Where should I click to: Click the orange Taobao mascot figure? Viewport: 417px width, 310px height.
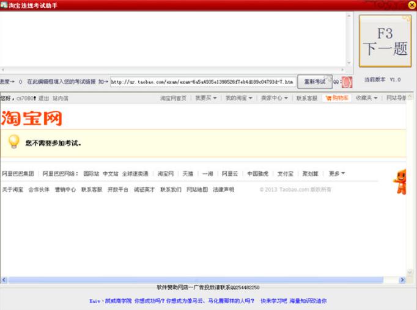click(x=400, y=182)
